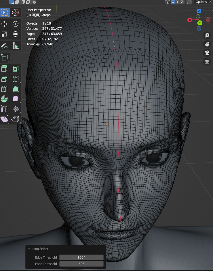Choose the Rotate tool

tap(16, 24)
